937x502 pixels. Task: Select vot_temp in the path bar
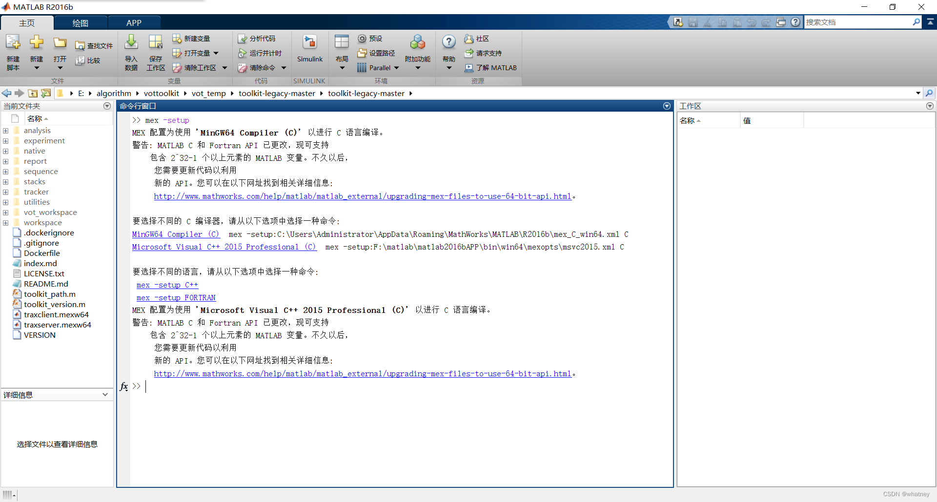(x=209, y=93)
